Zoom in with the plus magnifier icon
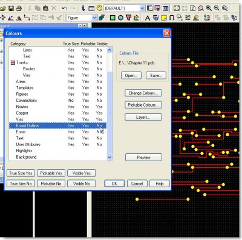The image size is (242, 240). (209, 8)
